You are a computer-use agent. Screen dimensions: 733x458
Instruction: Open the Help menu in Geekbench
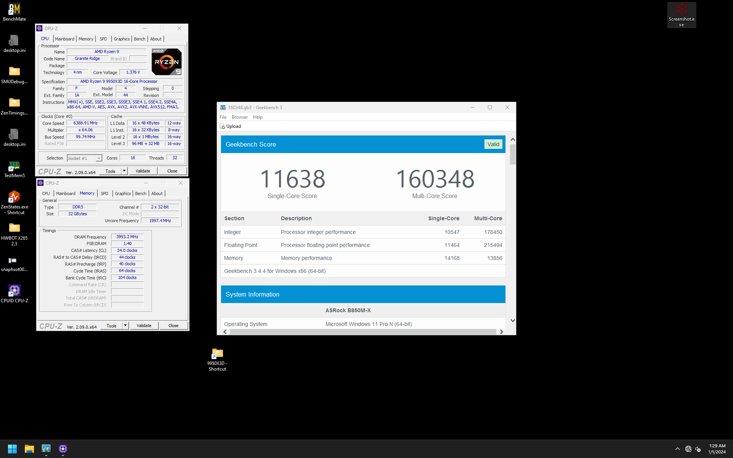click(258, 117)
